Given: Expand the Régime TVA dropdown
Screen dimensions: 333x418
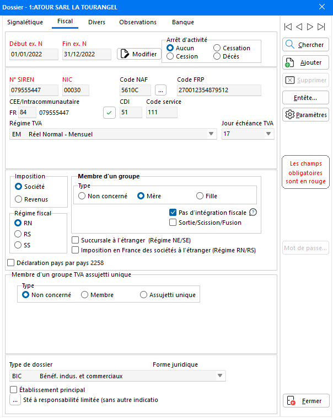Looking at the screenshot, I should [x=211, y=134].
